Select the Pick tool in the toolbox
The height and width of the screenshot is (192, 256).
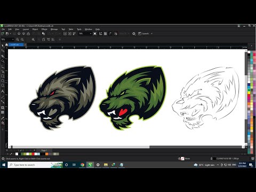pyautogui.click(x=3, y=46)
